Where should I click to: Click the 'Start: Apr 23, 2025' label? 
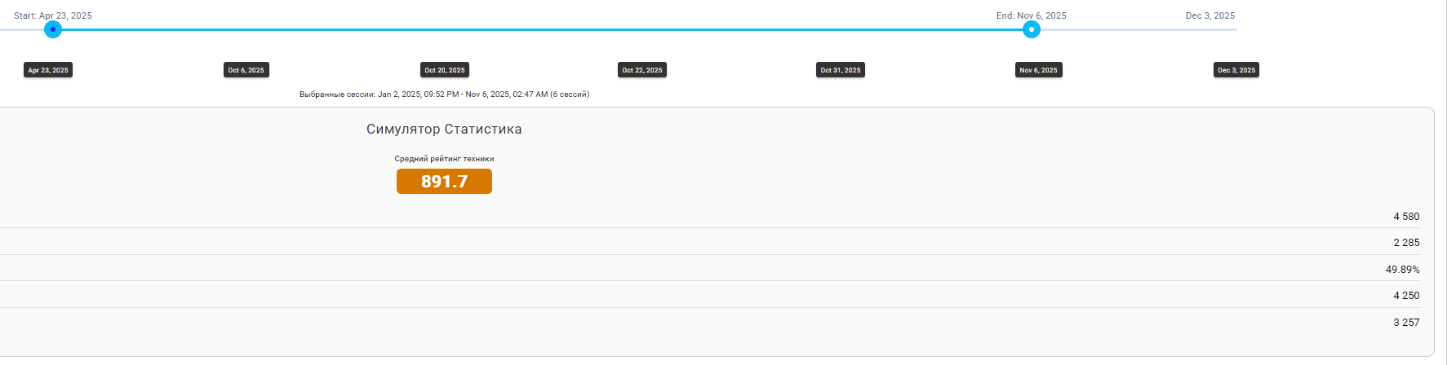pyautogui.click(x=53, y=15)
